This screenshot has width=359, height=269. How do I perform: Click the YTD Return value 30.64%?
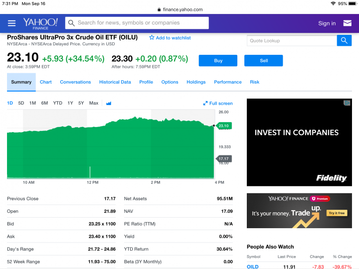pos(224,249)
